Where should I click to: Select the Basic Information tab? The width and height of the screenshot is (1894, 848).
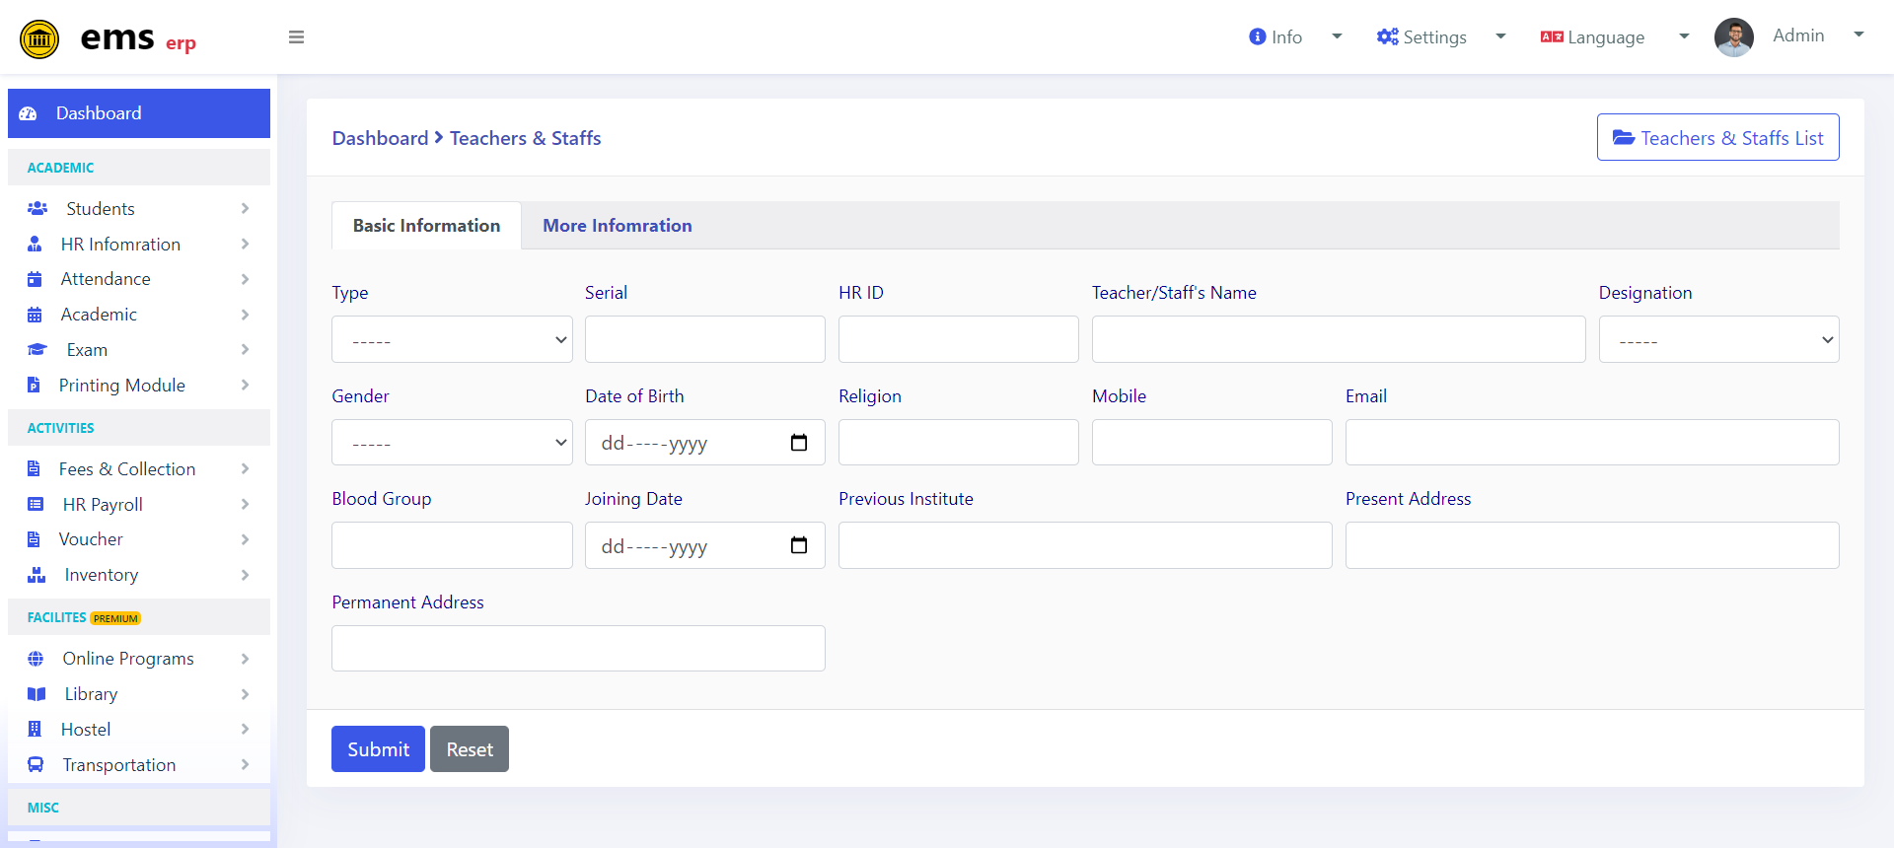point(426,226)
